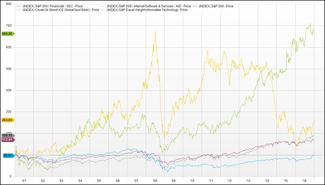Click the Crude Oil Brent legend entry
The height and width of the screenshot is (185, 325).
coord(61,10)
